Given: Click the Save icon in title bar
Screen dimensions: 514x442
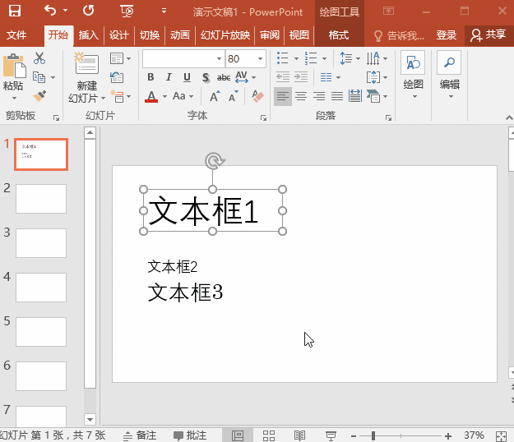Looking at the screenshot, I should [15, 11].
